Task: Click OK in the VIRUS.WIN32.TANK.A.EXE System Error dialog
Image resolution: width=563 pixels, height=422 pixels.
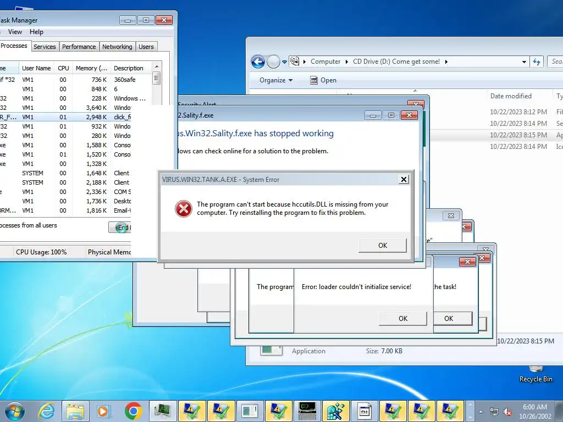Action: (383, 246)
